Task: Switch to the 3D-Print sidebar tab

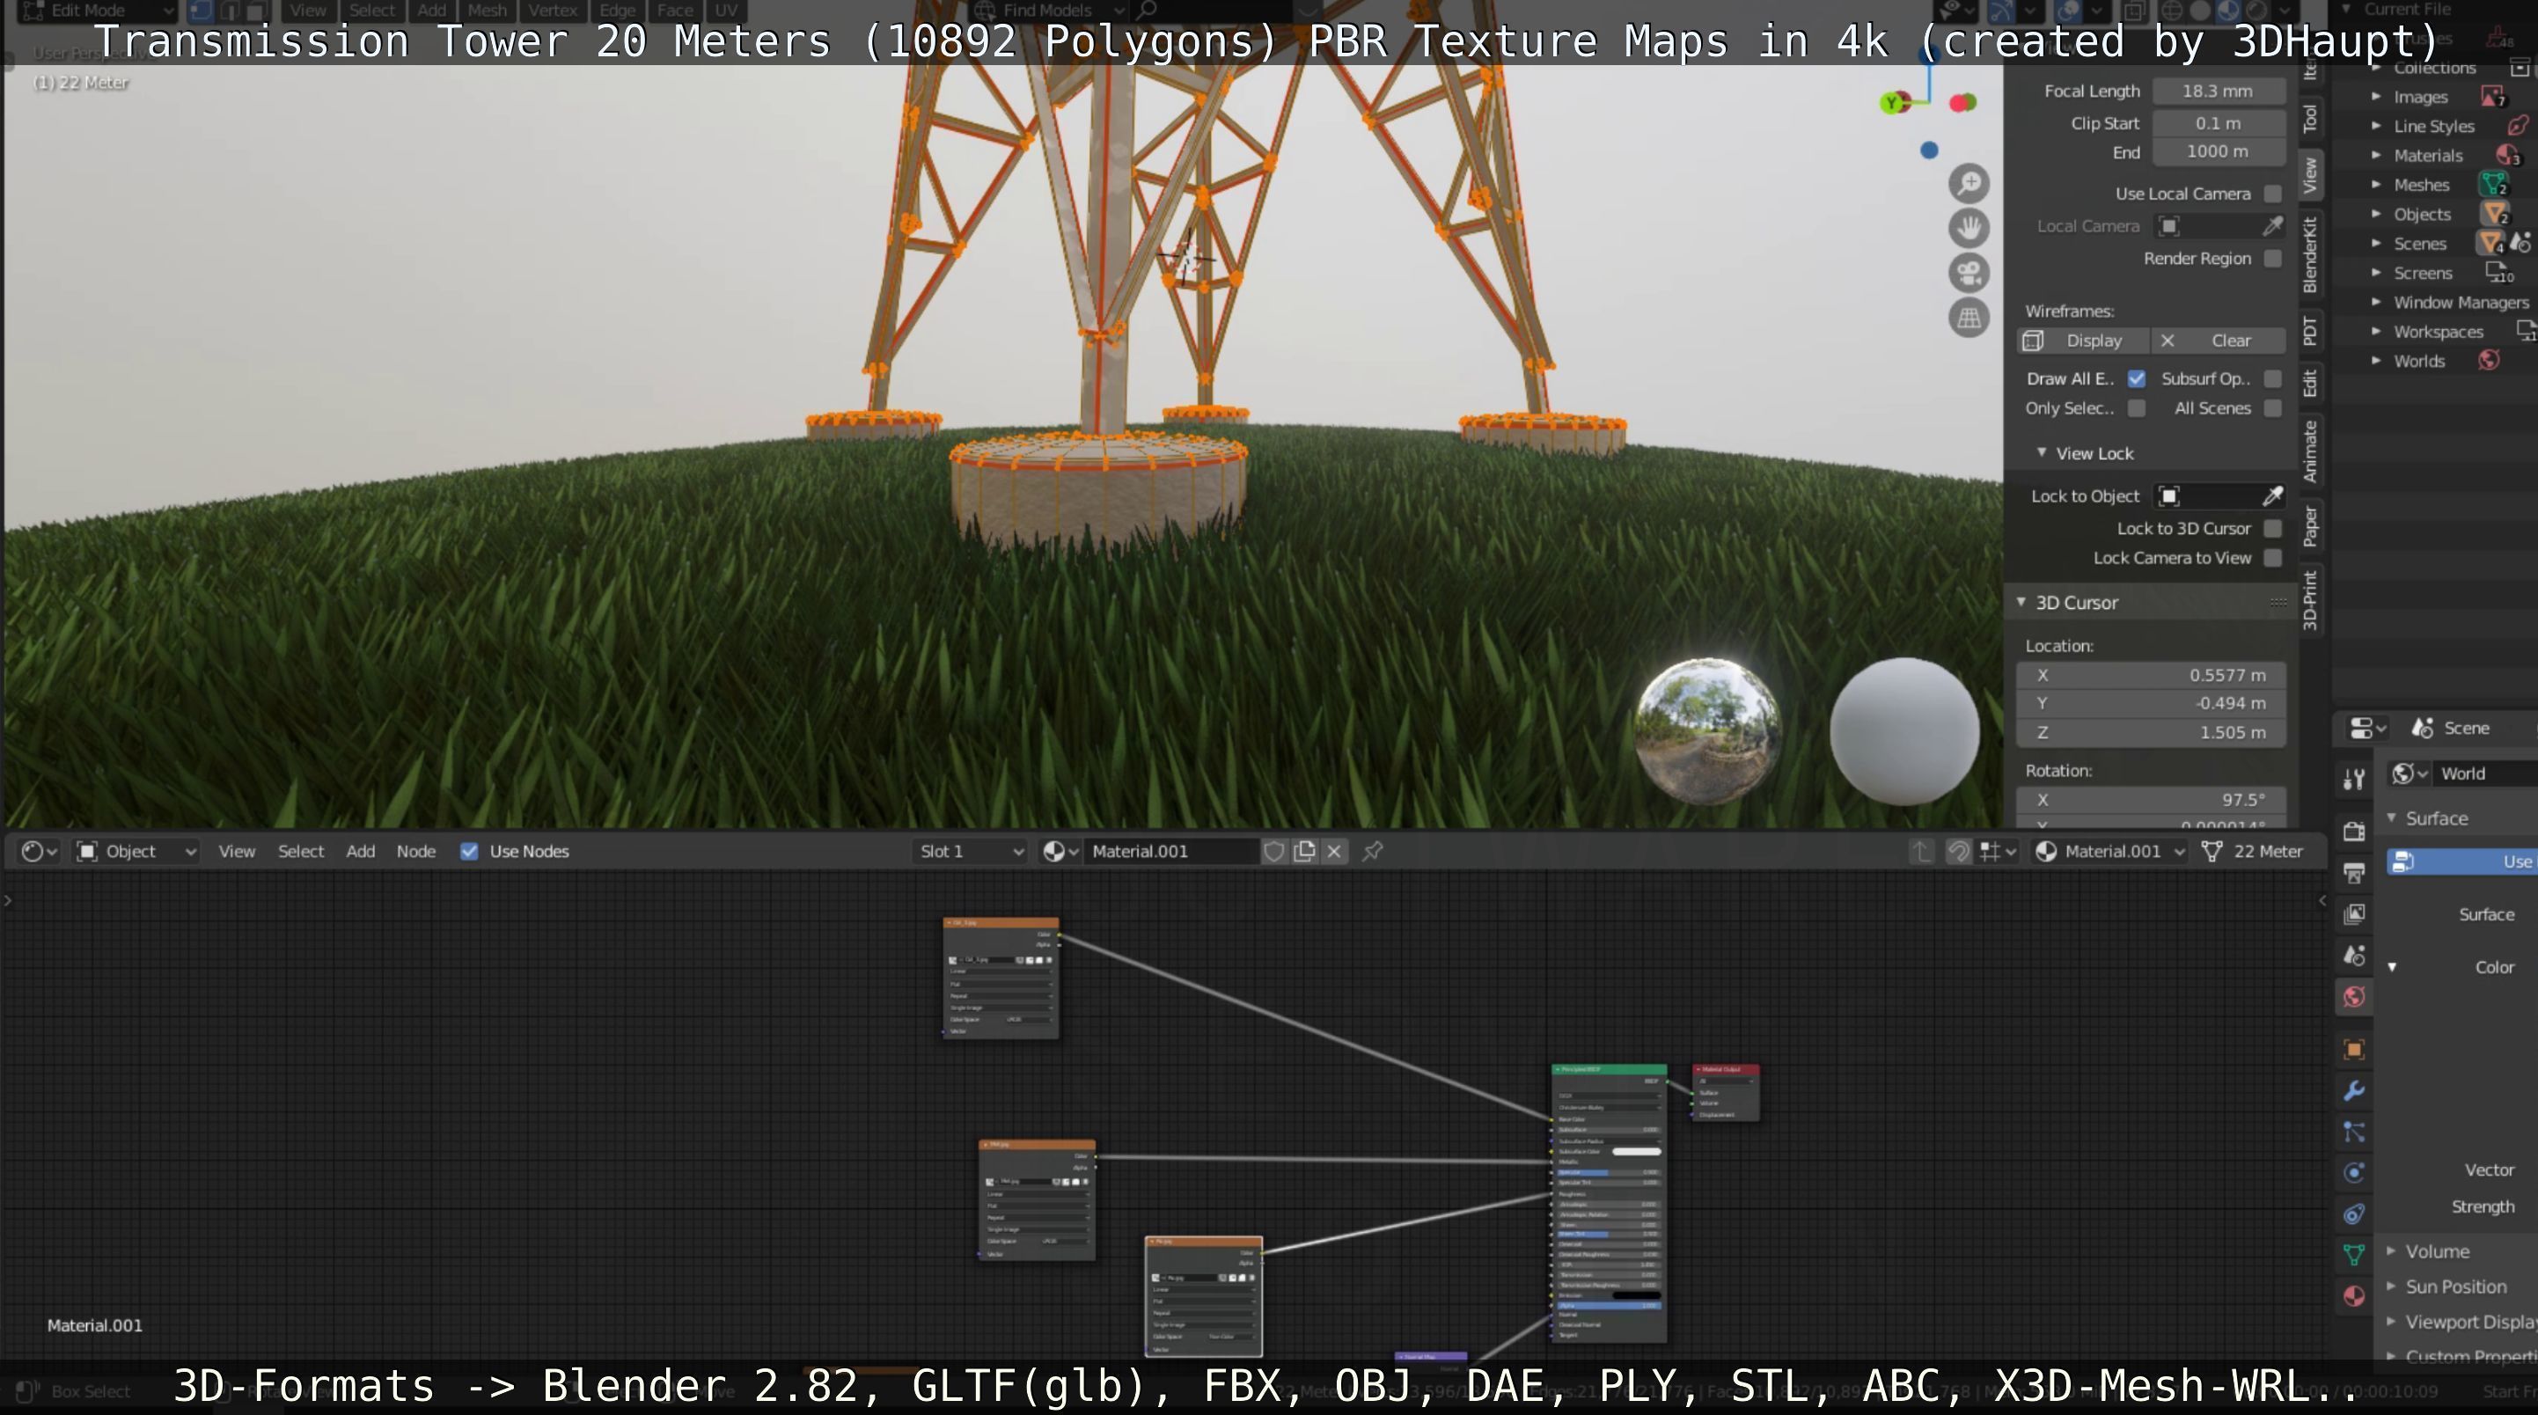Action: pos(2309,598)
